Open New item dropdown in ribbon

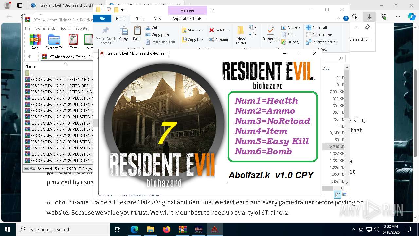[252, 28]
